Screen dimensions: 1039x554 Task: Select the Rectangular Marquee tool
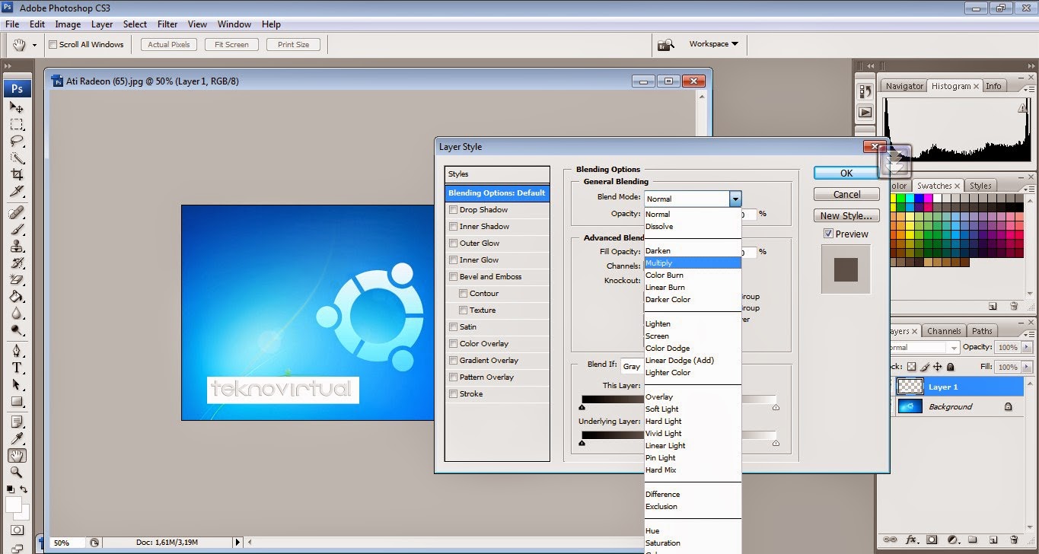pos(17,124)
